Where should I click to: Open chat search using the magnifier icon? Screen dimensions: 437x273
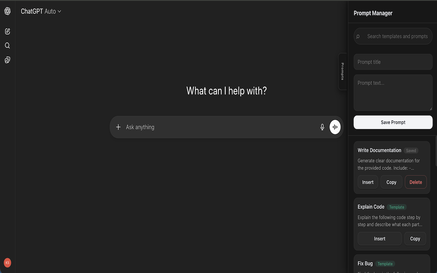[7, 45]
